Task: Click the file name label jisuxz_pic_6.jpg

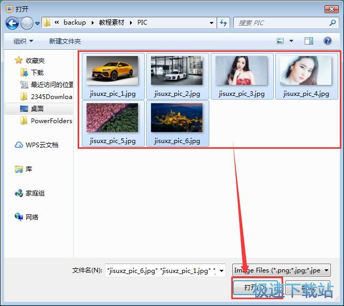Action: click(177, 141)
